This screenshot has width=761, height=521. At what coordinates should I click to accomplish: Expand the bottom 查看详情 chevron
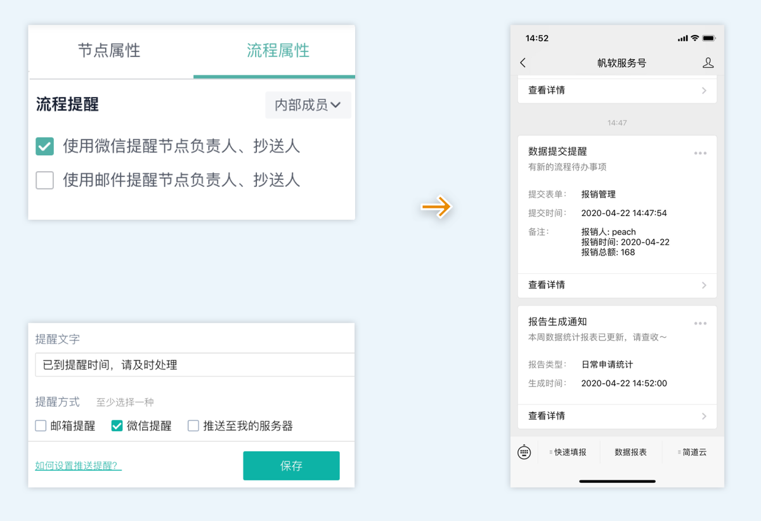(x=704, y=416)
